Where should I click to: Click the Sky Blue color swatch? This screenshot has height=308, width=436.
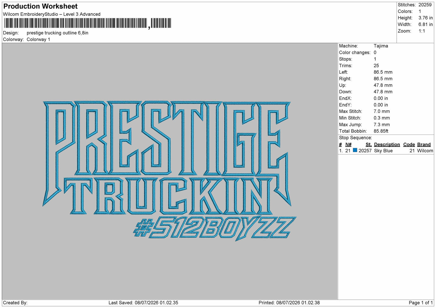(355, 150)
